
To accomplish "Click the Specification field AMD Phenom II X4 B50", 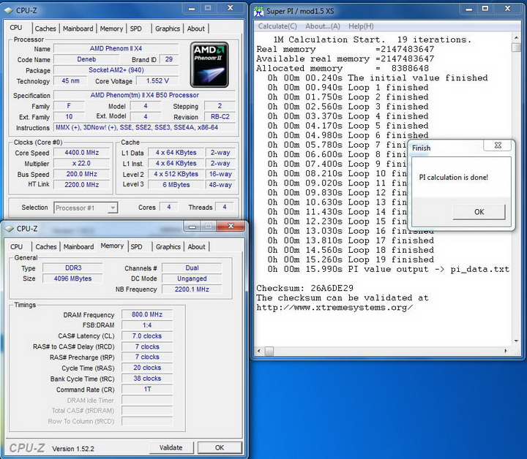I will (x=144, y=95).
